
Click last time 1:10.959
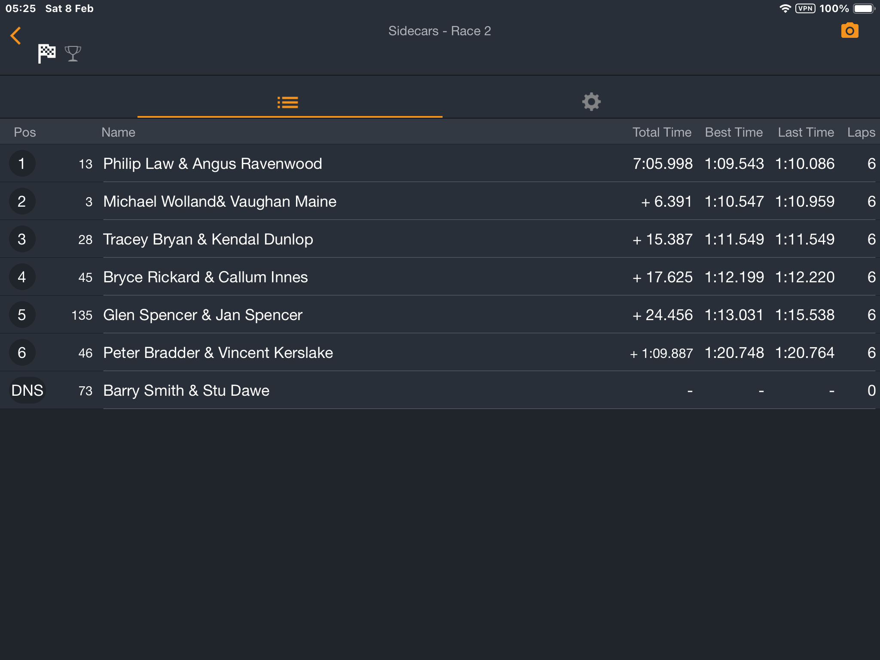click(x=805, y=202)
